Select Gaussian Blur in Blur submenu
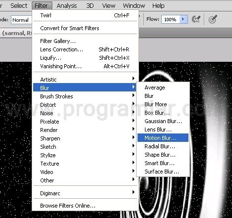The image size is (232, 218). point(163,121)
